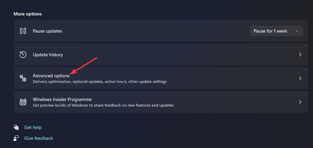Open the Give feedback link

pos(38,138)
